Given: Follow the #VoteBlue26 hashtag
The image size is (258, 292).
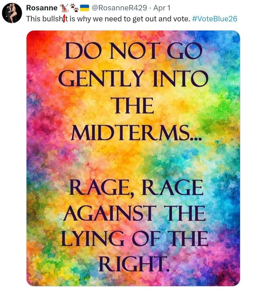Looking at the screenshot, I should (x=215, y=19).
